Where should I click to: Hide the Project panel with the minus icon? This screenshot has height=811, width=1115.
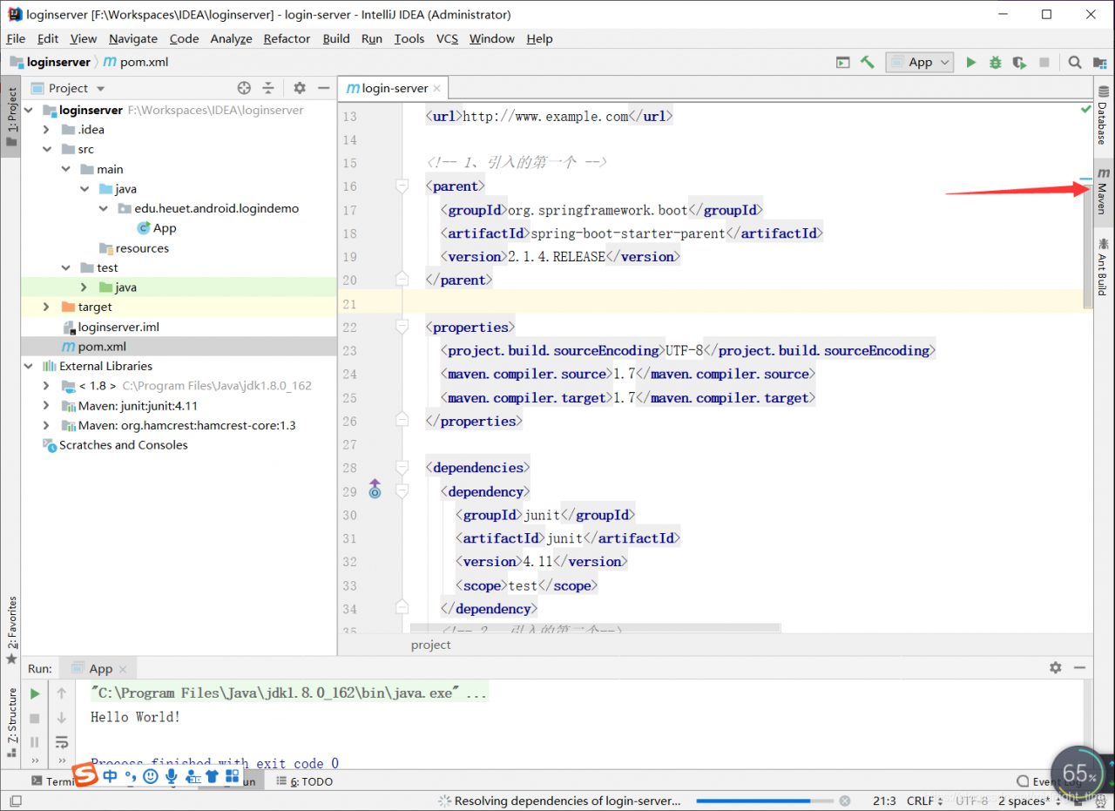[x=323, y=88]
